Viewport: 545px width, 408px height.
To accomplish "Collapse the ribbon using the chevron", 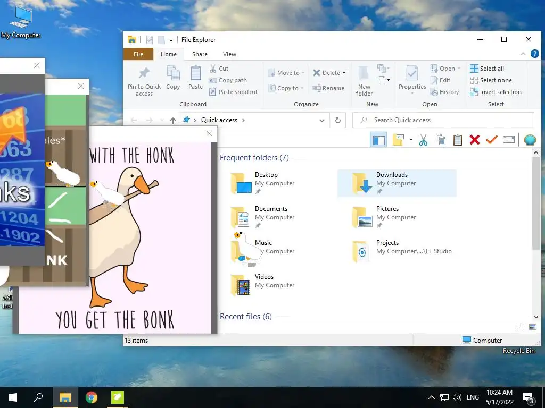I will point(523,54).
